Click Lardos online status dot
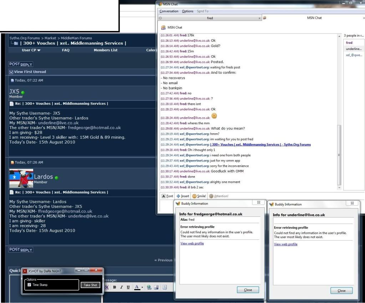The width and height of the screenshot is (365, 303). coord(57,178)
